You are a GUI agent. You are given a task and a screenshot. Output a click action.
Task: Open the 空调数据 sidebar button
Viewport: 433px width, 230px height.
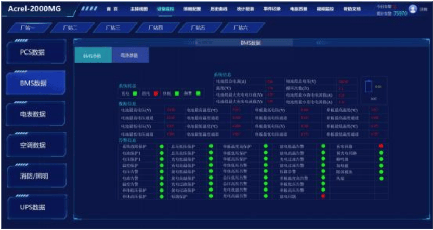[x=36, y=145]
